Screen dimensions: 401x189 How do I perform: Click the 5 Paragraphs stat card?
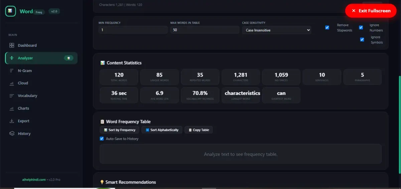363,77
